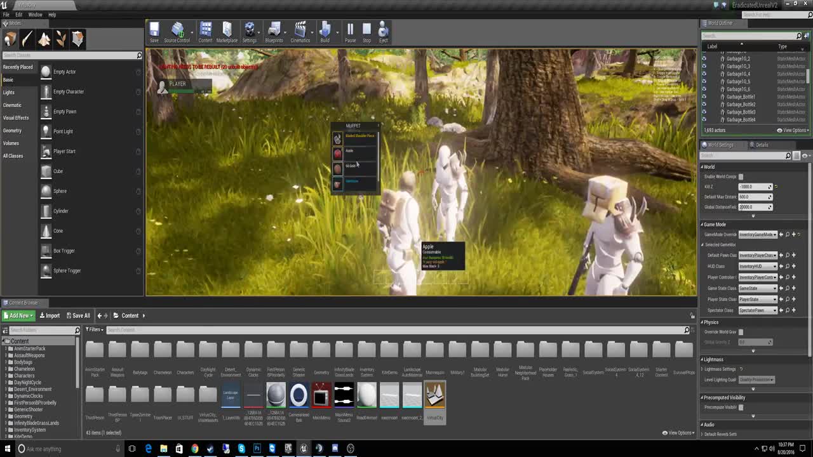Select the Foliage editing mode
Viewport: 813px width, 457px height.
[x=60, y=39]
